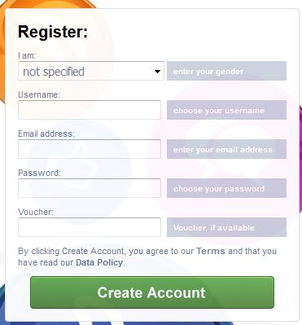302x325 pixels.
Task: Click the 'enter your gender' hint box
Action: point(226,71)
